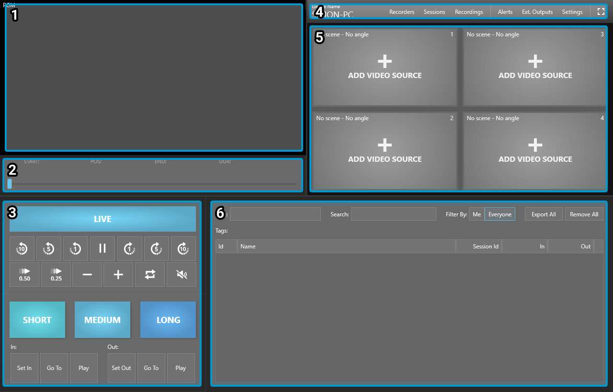Image resolution: width=613 pixels, height=392 pixels.
Task: Open the Sessions menu
Action: click(x=434, y=12)
